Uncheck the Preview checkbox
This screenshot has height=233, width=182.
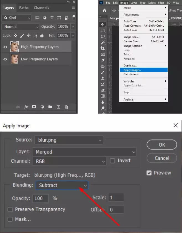pos(149,173)
